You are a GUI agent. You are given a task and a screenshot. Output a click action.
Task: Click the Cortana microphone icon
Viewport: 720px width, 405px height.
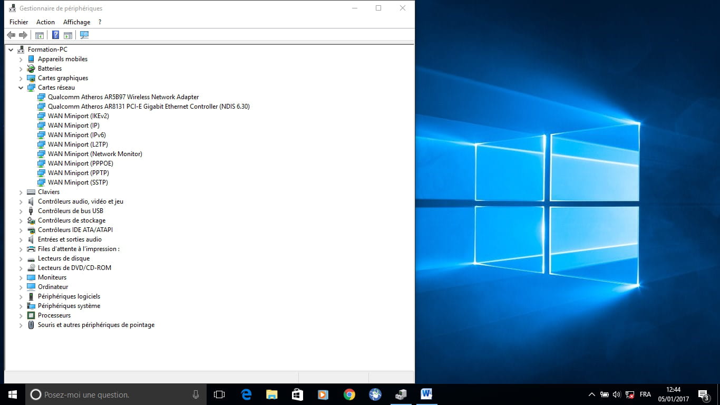pos(196,394)
